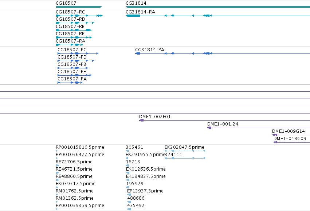Click EST EK291955.5prime label

(145, 155)
